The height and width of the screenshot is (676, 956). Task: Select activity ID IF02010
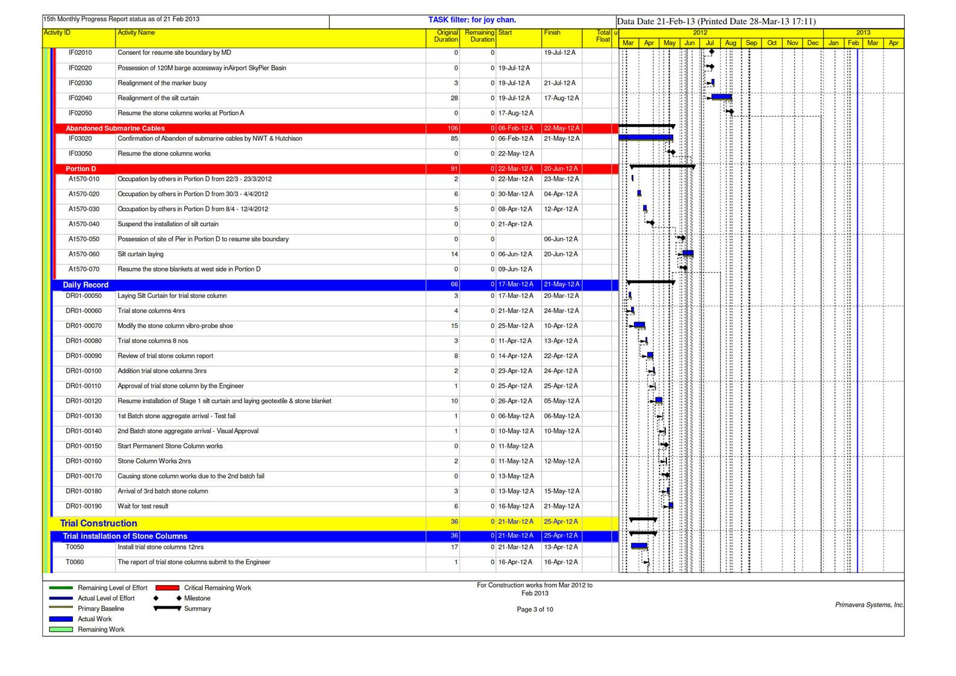(80, 53)
